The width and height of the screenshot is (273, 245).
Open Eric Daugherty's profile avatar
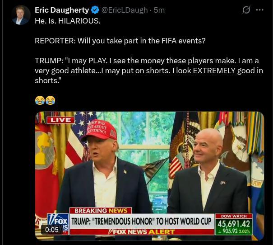21,14
